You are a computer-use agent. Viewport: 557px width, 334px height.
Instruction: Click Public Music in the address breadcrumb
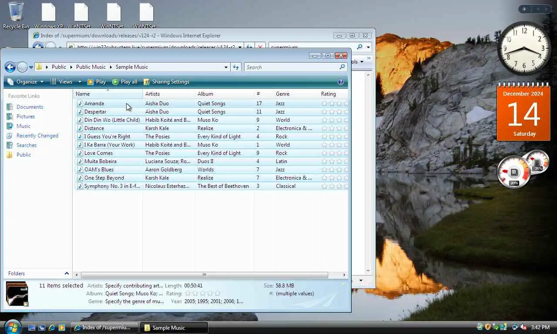pyautogui.click(x=91, y=67)
